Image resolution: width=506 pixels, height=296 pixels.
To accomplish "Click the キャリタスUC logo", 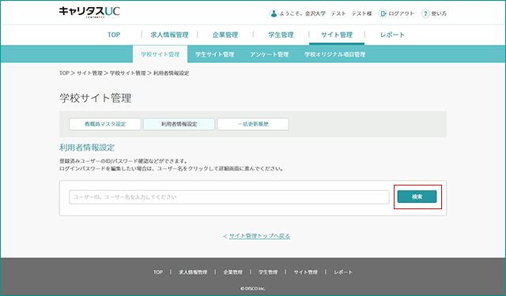I will point(89,12).
